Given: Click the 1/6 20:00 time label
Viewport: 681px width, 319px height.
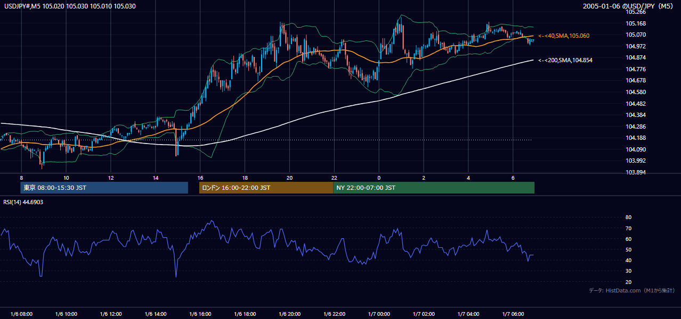Looking at the screenshot, I should tap(289, 314).
